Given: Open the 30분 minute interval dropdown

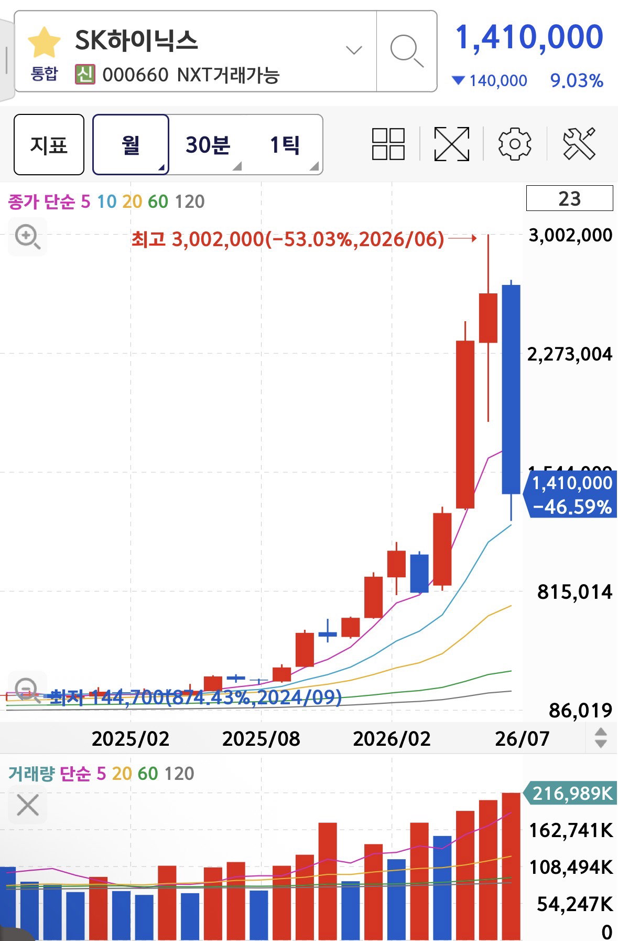Looking at the screenshot, I should coord(208,144).
